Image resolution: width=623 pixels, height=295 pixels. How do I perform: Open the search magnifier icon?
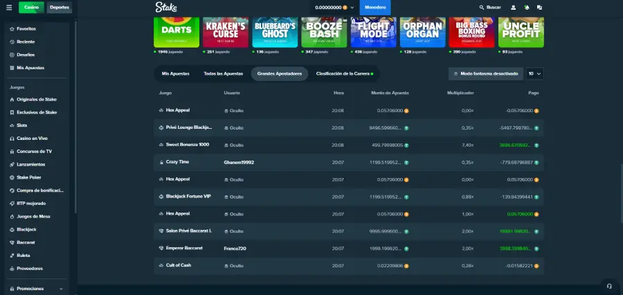[482, 7]
